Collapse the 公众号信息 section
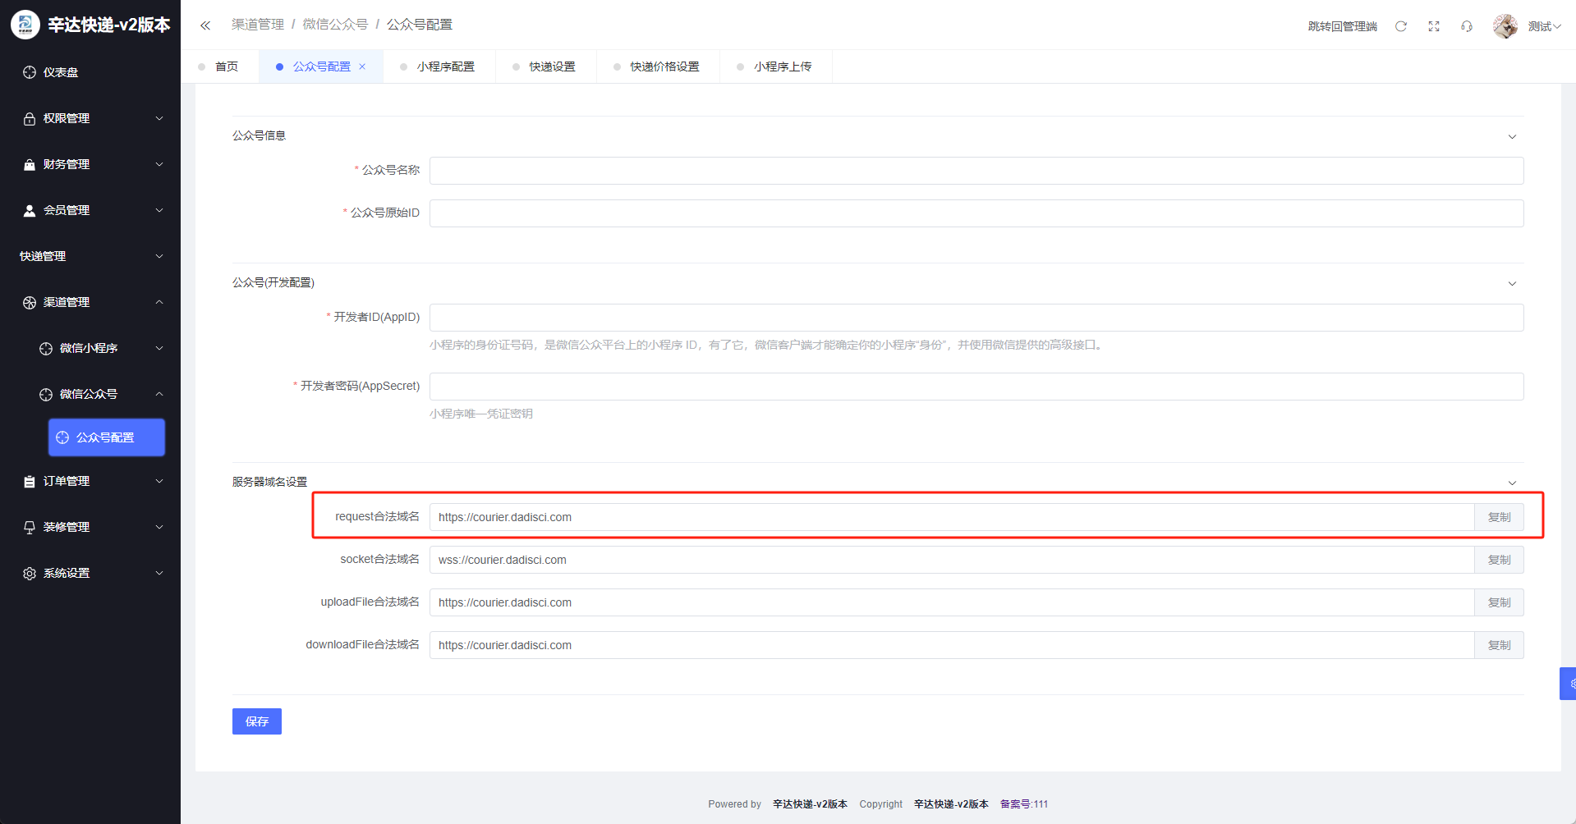The height and width of the screenshot is (824, 1576). (x=1512, y=136)
